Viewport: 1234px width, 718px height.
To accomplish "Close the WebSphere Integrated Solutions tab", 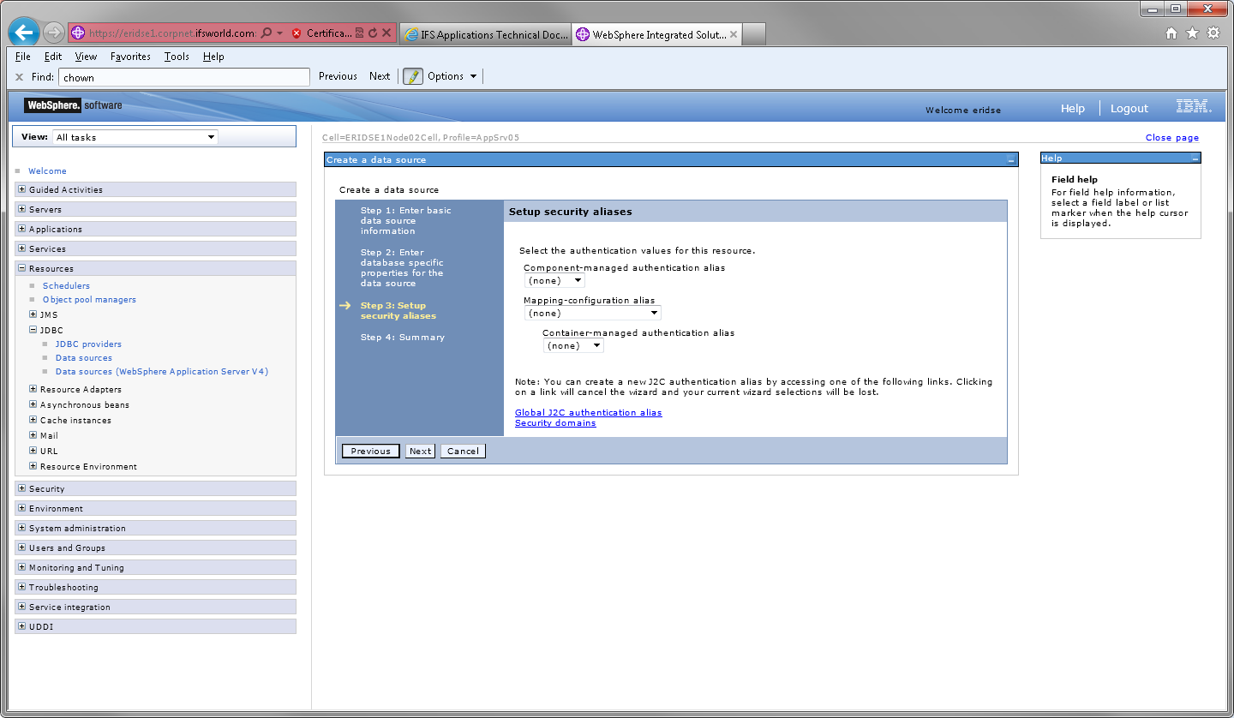I will 734,34.
